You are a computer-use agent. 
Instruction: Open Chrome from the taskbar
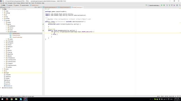pos(12,99)
